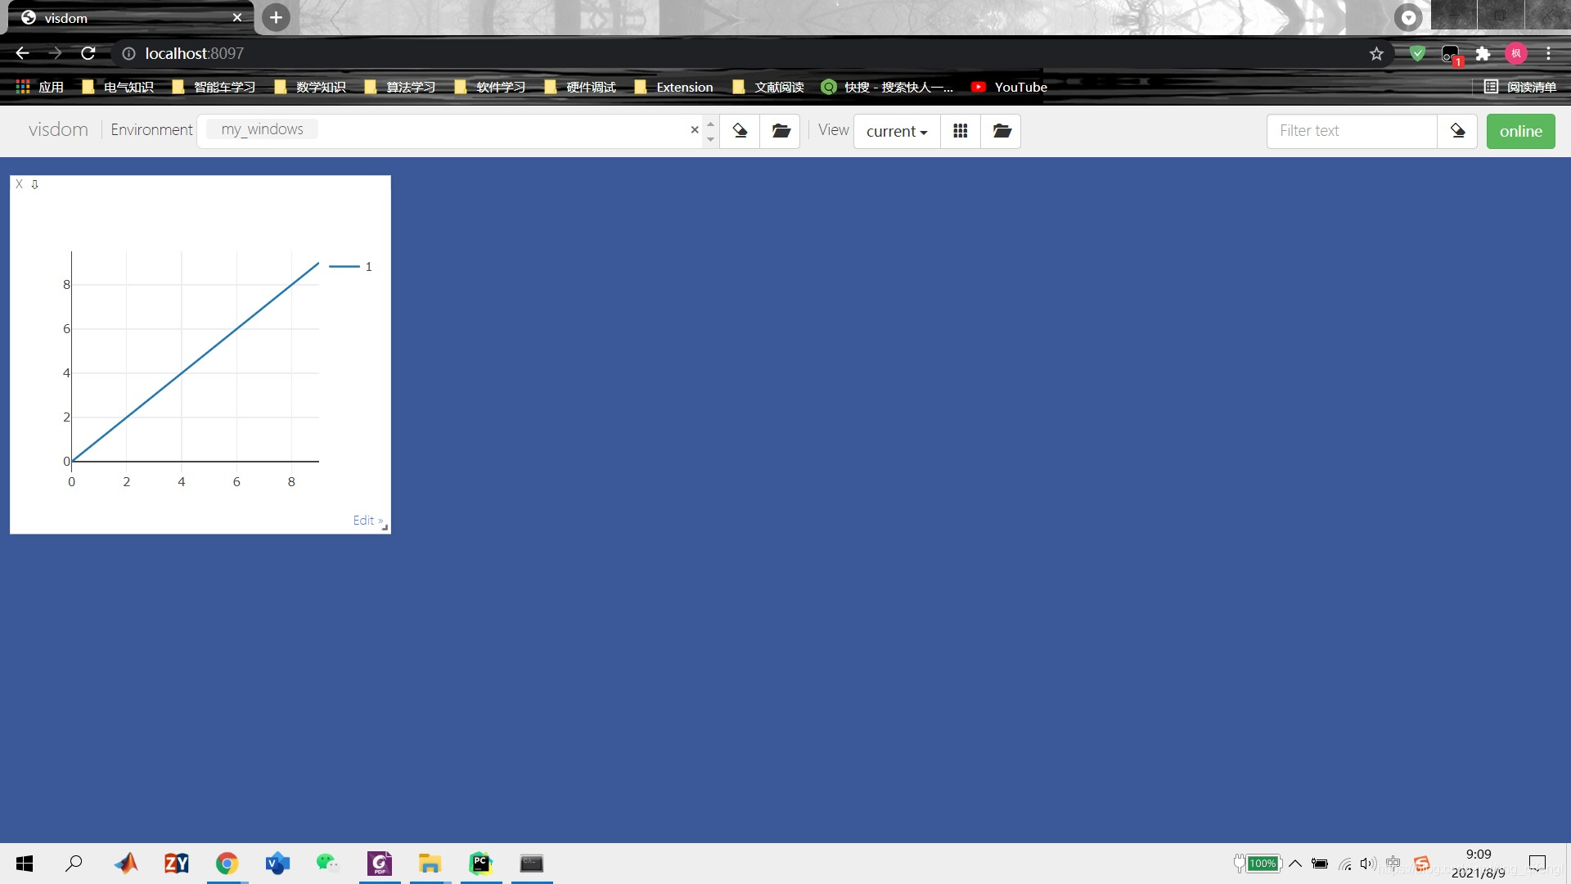This screenshot has height=884, width=1571.
Task: Click the pin/bookmark icon in browser toolbar
Action: (x=1378, y=53)
